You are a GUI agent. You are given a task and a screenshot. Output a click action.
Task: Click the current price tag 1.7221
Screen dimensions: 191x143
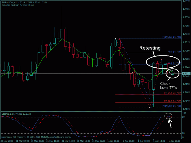click(186, 73)
